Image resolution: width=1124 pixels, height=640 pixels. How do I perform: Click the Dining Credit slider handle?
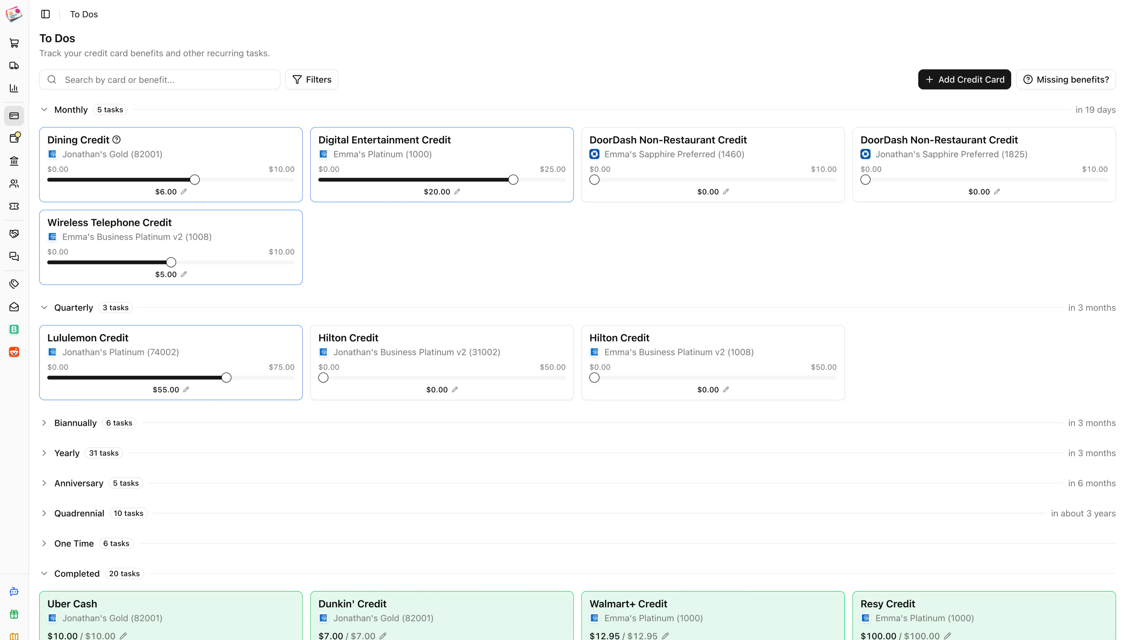(195, 180)
